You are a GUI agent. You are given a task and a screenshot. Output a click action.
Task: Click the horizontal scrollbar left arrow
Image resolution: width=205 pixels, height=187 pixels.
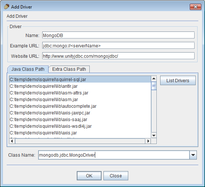(12, 141)
